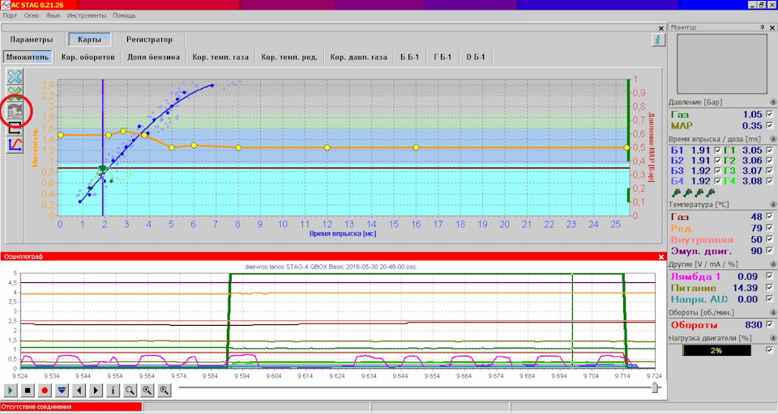Start oscilloscope playback with the play button
Image resolution: width=778 pixels, height=414 pixels.
(11, 391)
